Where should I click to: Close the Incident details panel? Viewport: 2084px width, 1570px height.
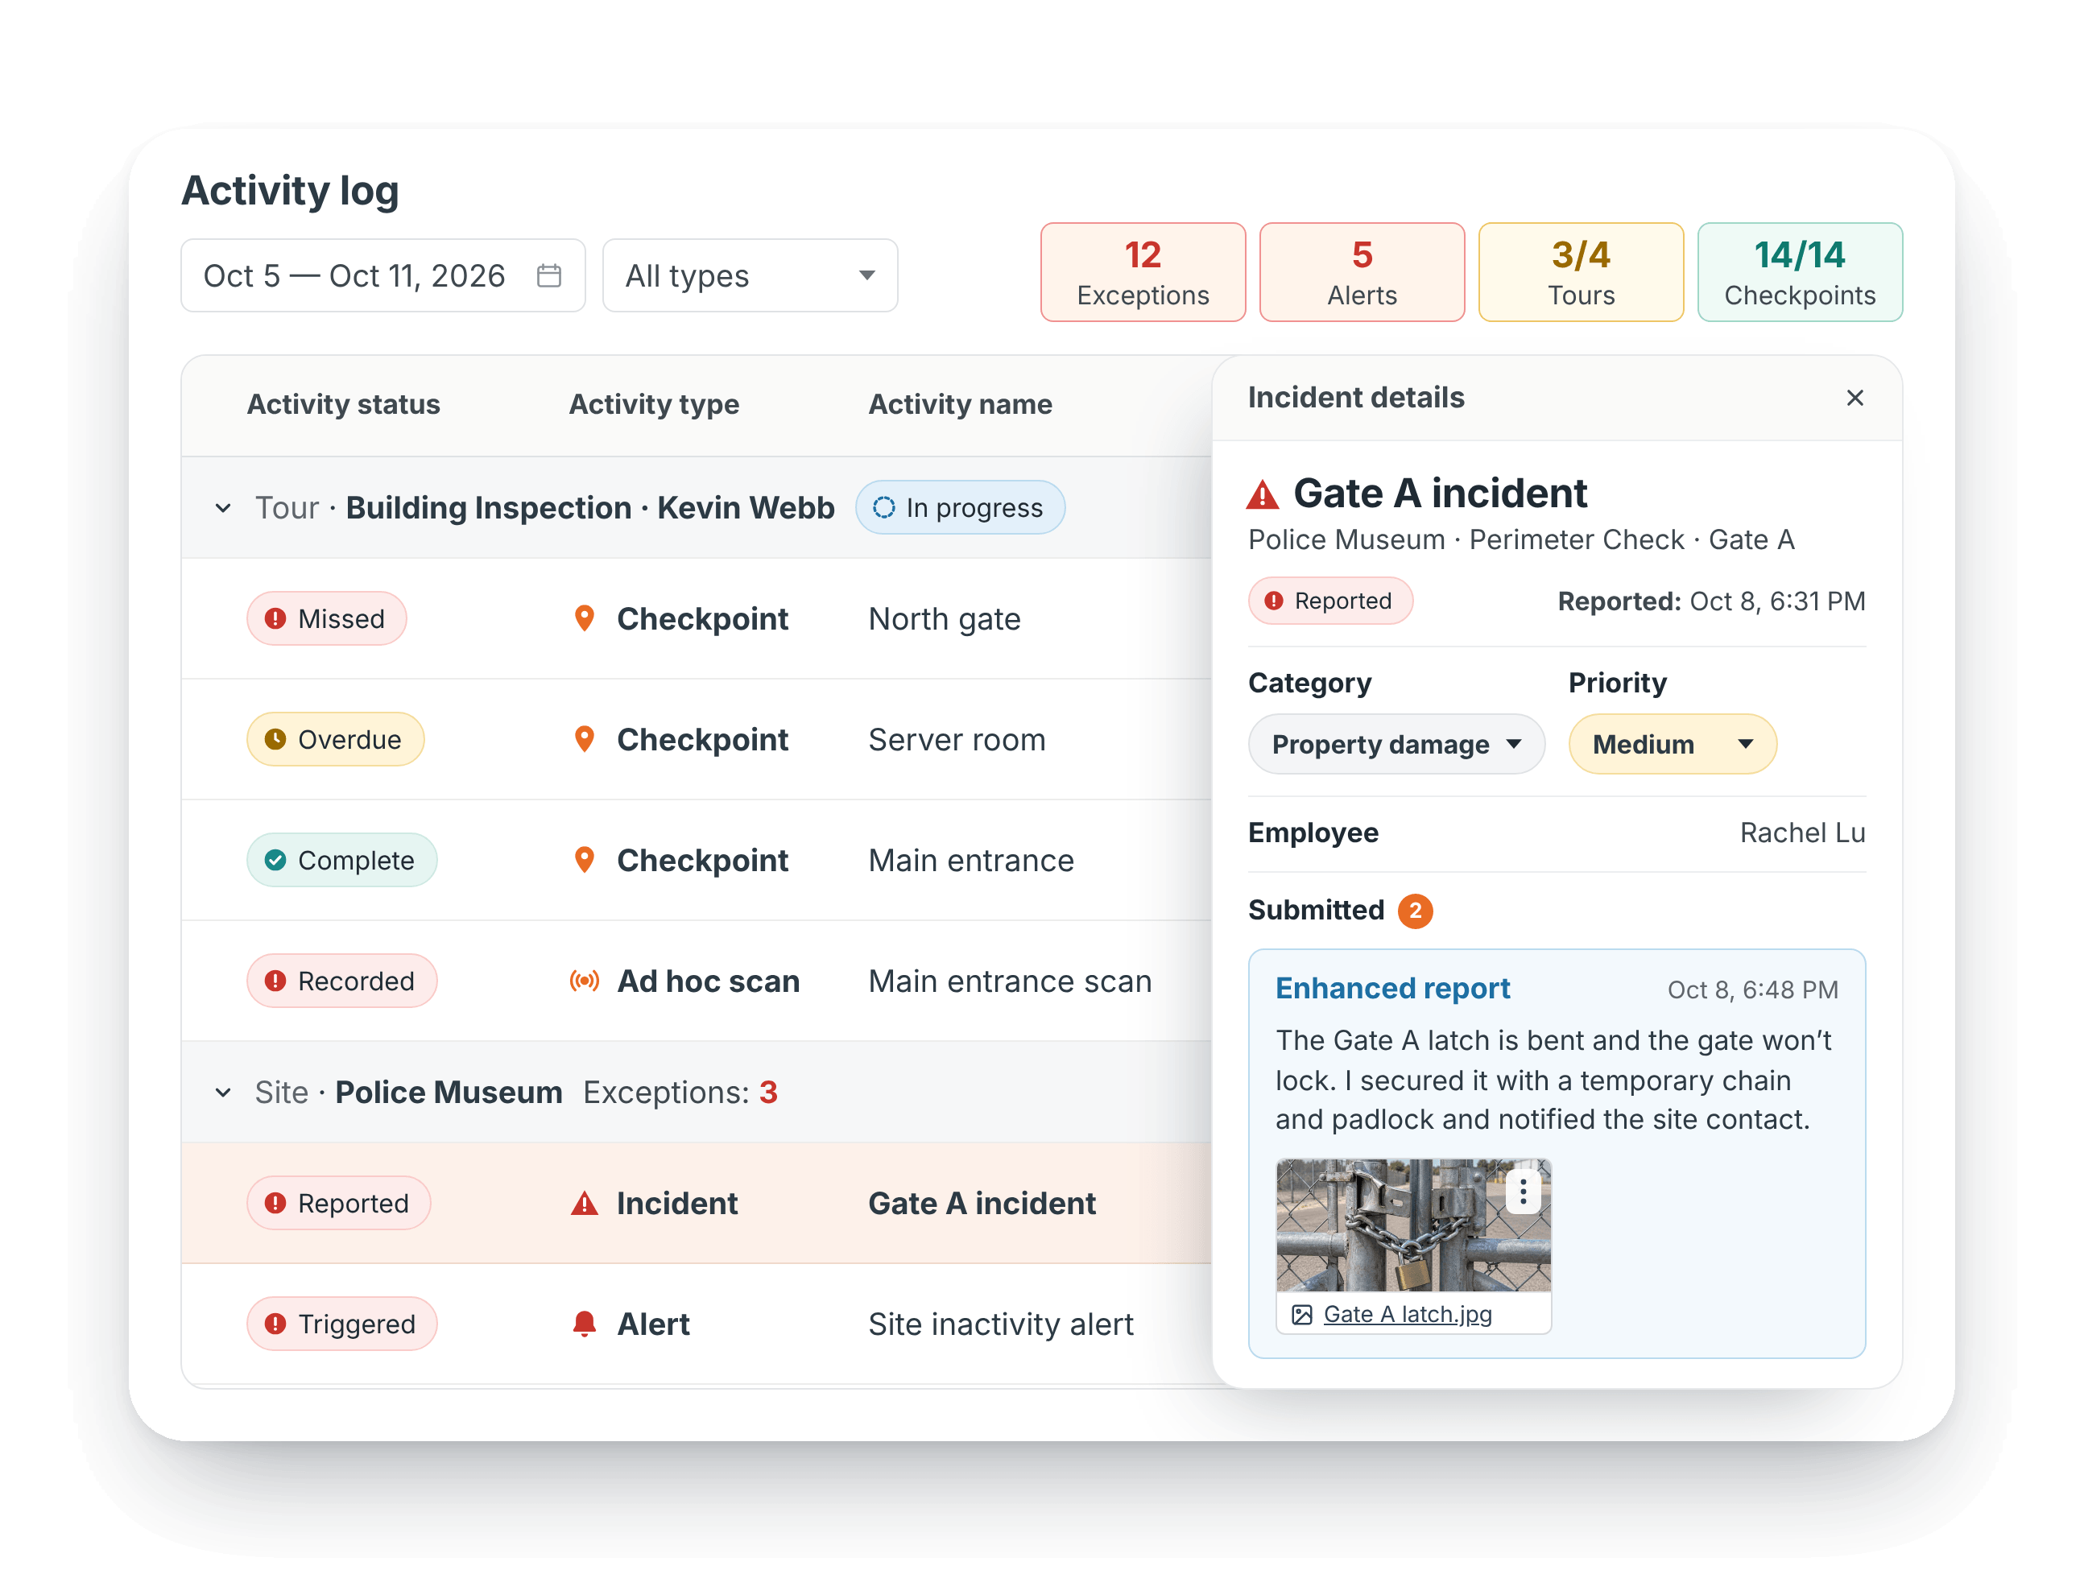click(1855, 399)
